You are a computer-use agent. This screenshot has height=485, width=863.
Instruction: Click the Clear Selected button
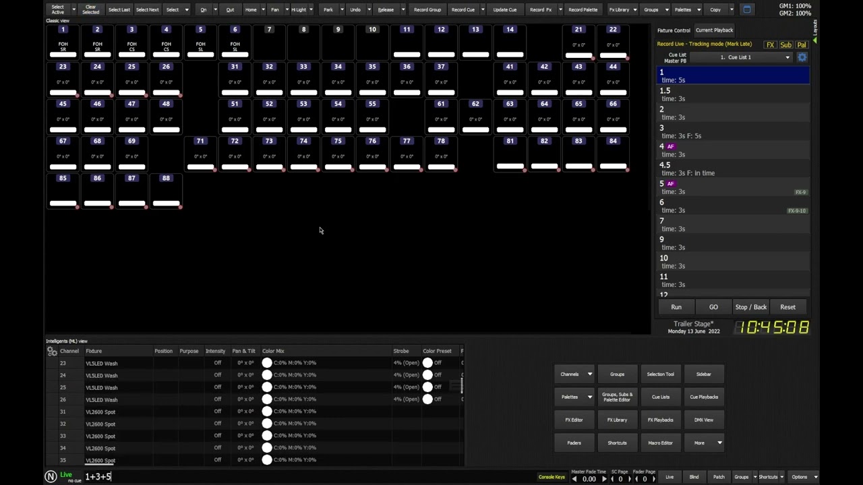click(x=90, y=9)
